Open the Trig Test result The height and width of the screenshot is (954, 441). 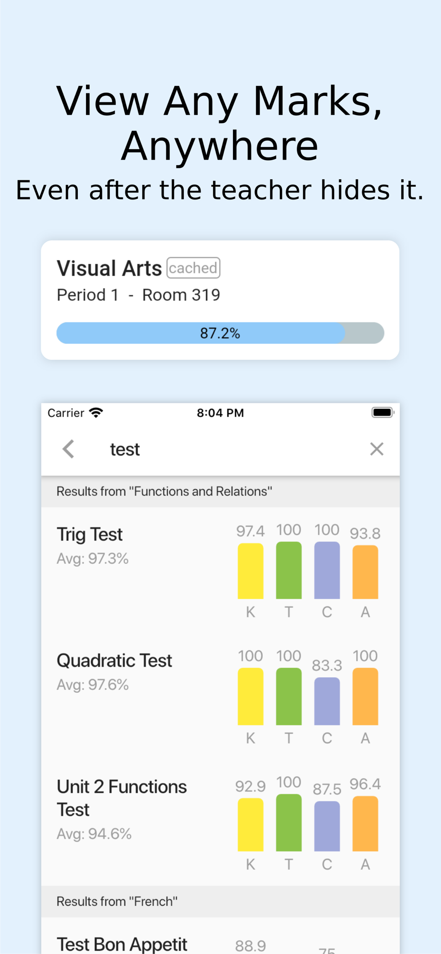coord(220,570)
